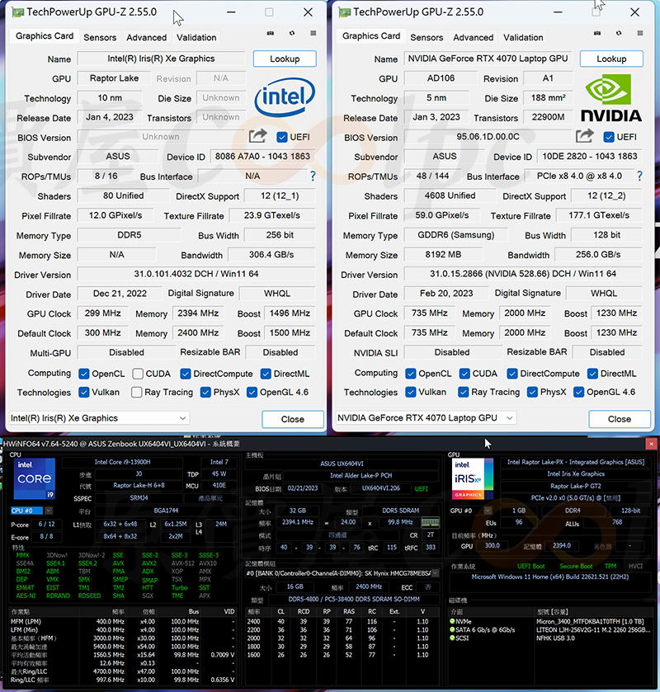660x692 pixels.
Task: Click the Bus Interface question mark for NVIDIA GPU
Action: (639, 176)
